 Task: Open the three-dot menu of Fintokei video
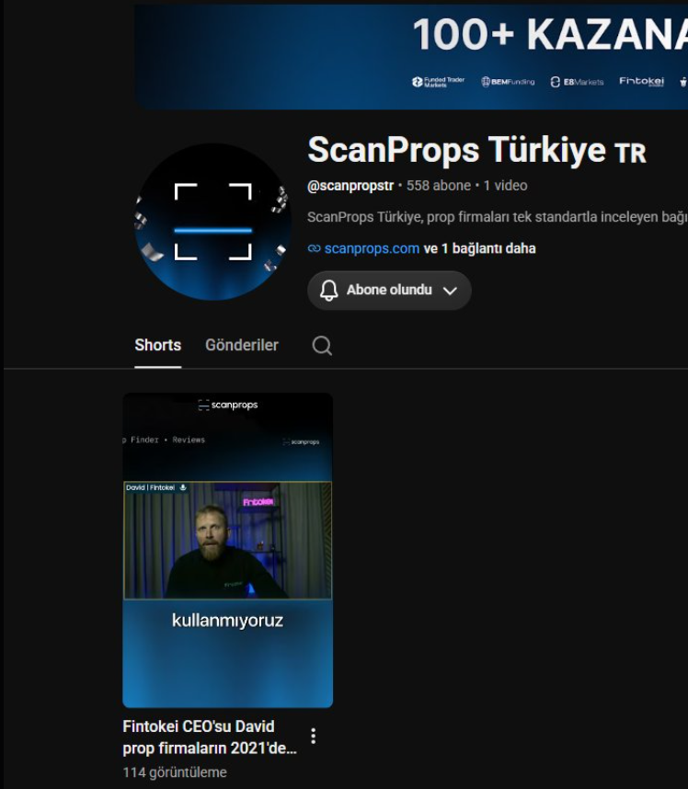(x=313, y=736)
